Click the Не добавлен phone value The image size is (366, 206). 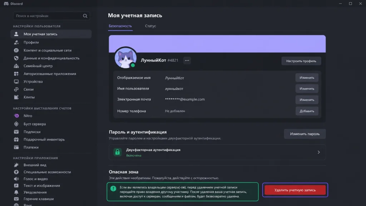pyautogui.click(x=175, y=111)
